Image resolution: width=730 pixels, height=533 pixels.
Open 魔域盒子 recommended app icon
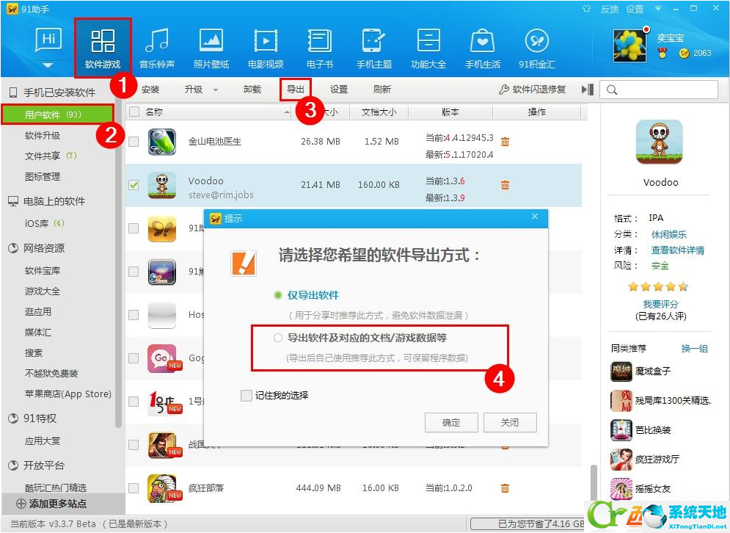click(621, 371)
